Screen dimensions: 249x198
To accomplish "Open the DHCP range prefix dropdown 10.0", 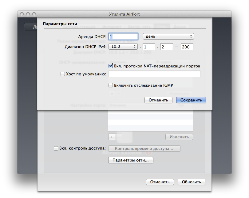I will click(123, 47).
